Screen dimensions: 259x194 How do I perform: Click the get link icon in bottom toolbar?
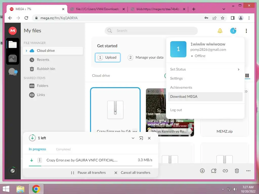(x=225, y=171)
